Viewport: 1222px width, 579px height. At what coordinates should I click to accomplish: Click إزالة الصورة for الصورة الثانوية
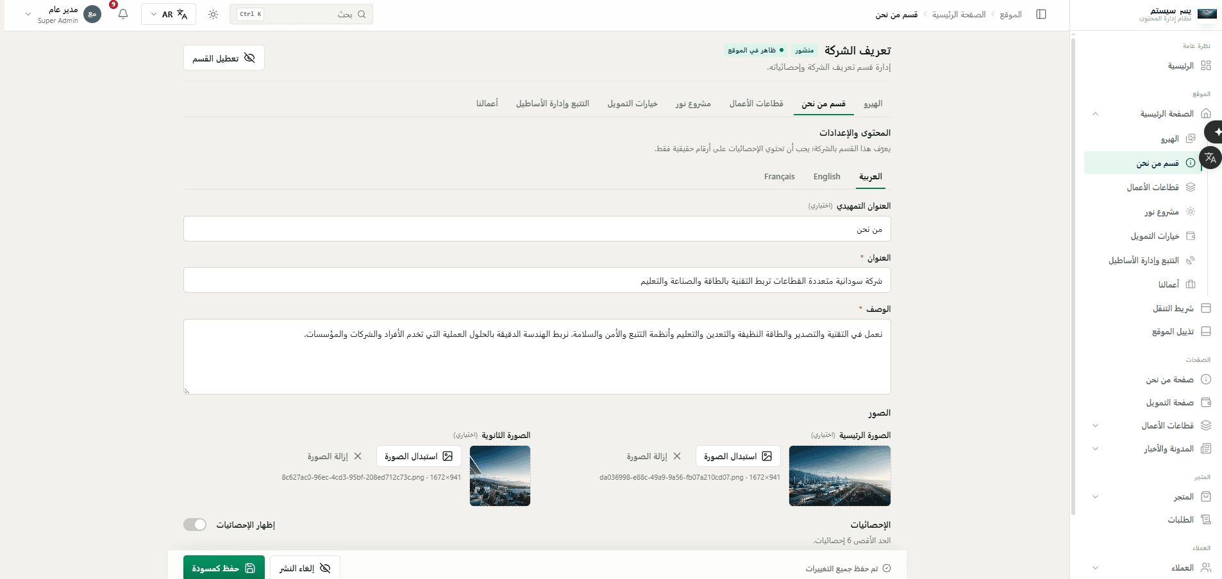tap(335, 456)
